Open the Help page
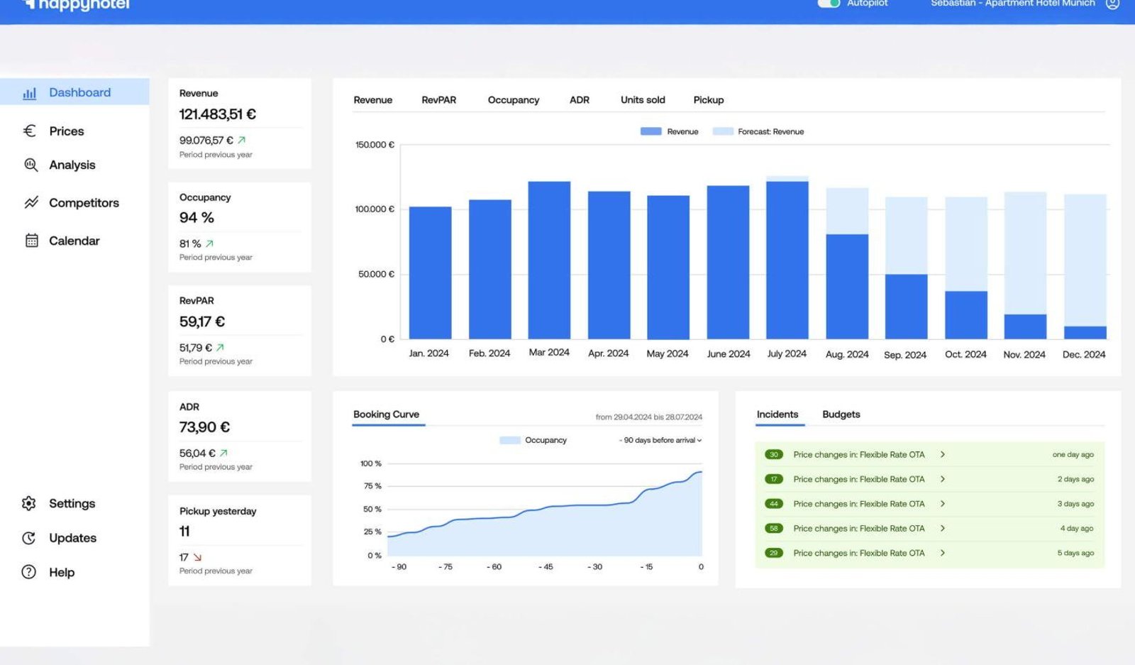1135x665 pixels. coord(62,572)
